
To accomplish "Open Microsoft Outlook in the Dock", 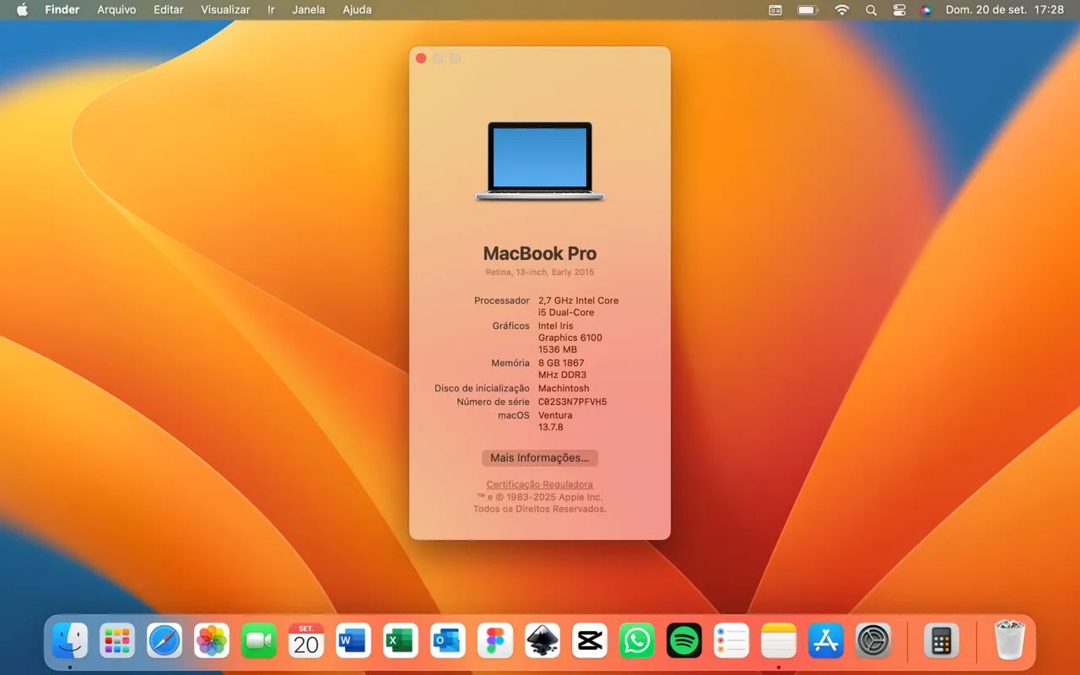I will click(x=448, y=641).
